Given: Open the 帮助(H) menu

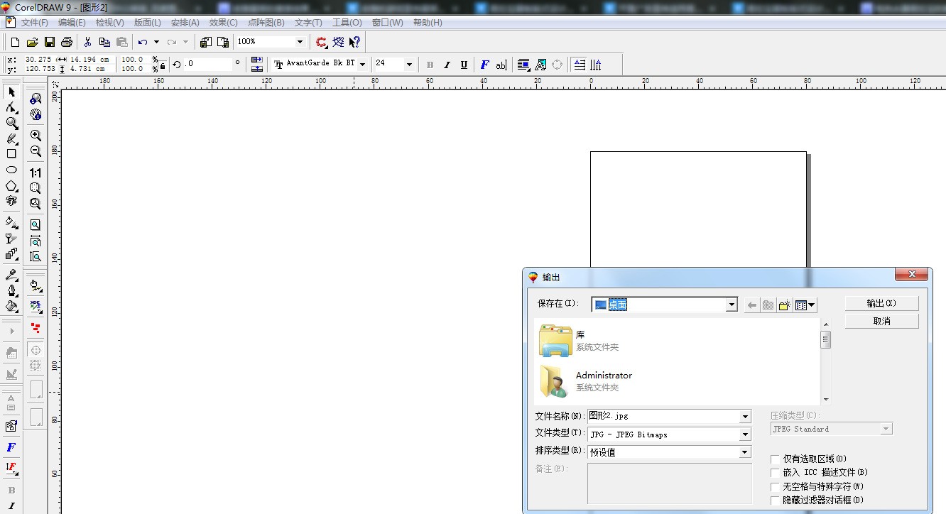Looking at the screenshot, I should (427, 23).
